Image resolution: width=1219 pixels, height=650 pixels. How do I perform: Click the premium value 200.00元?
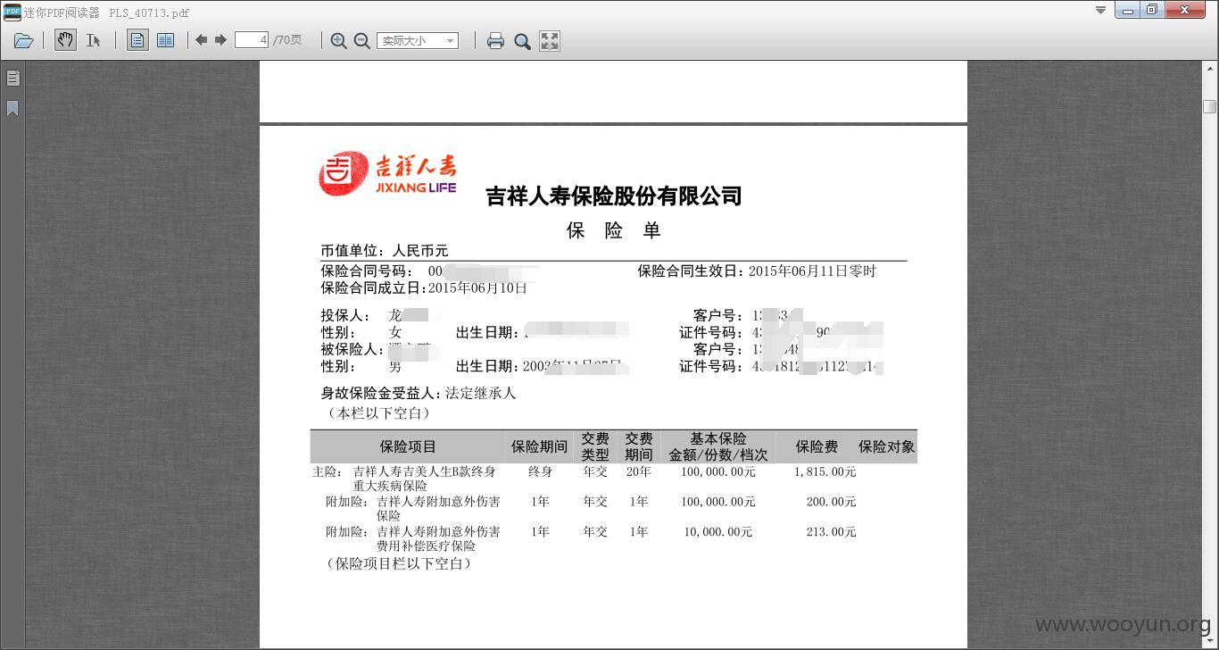pyautogui.click(x=831, y=502)
